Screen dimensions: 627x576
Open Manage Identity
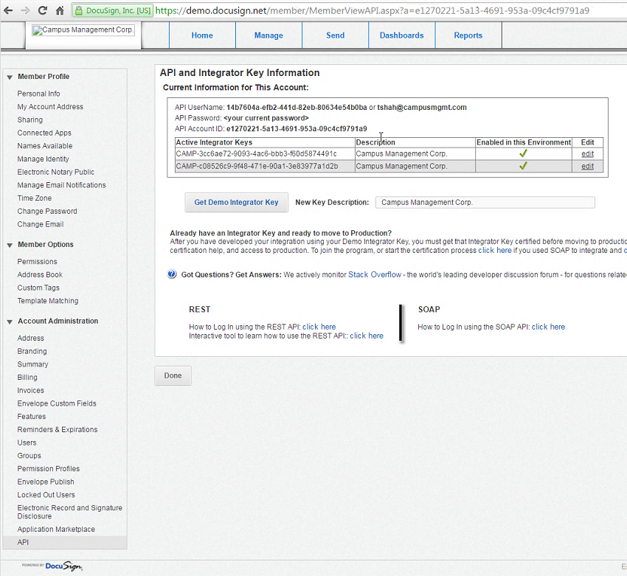click(44, 159)
